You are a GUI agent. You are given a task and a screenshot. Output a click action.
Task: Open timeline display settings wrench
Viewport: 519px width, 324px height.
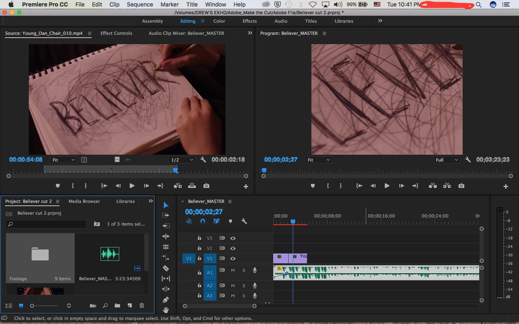(244, 222)
